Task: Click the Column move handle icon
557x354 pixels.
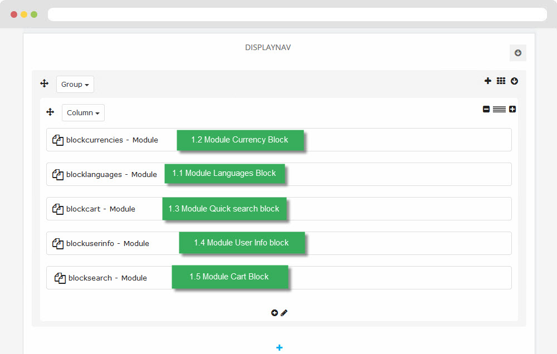Action: coord(50,112)
